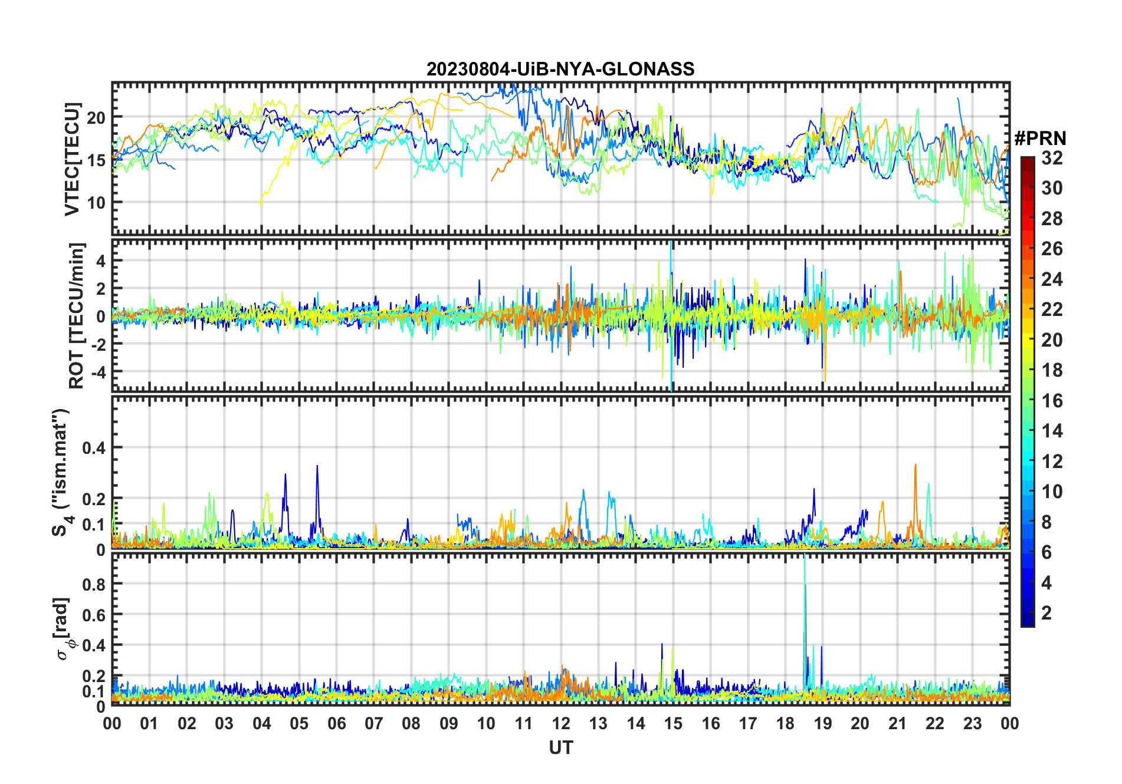Select the x-axis tick label 23
1122x784 pixels.
972,723
